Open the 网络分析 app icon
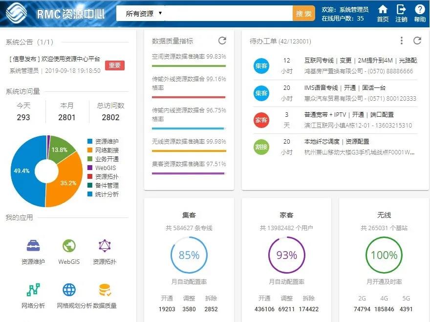This screenshot has height=322, width=430. coord(33,290)
